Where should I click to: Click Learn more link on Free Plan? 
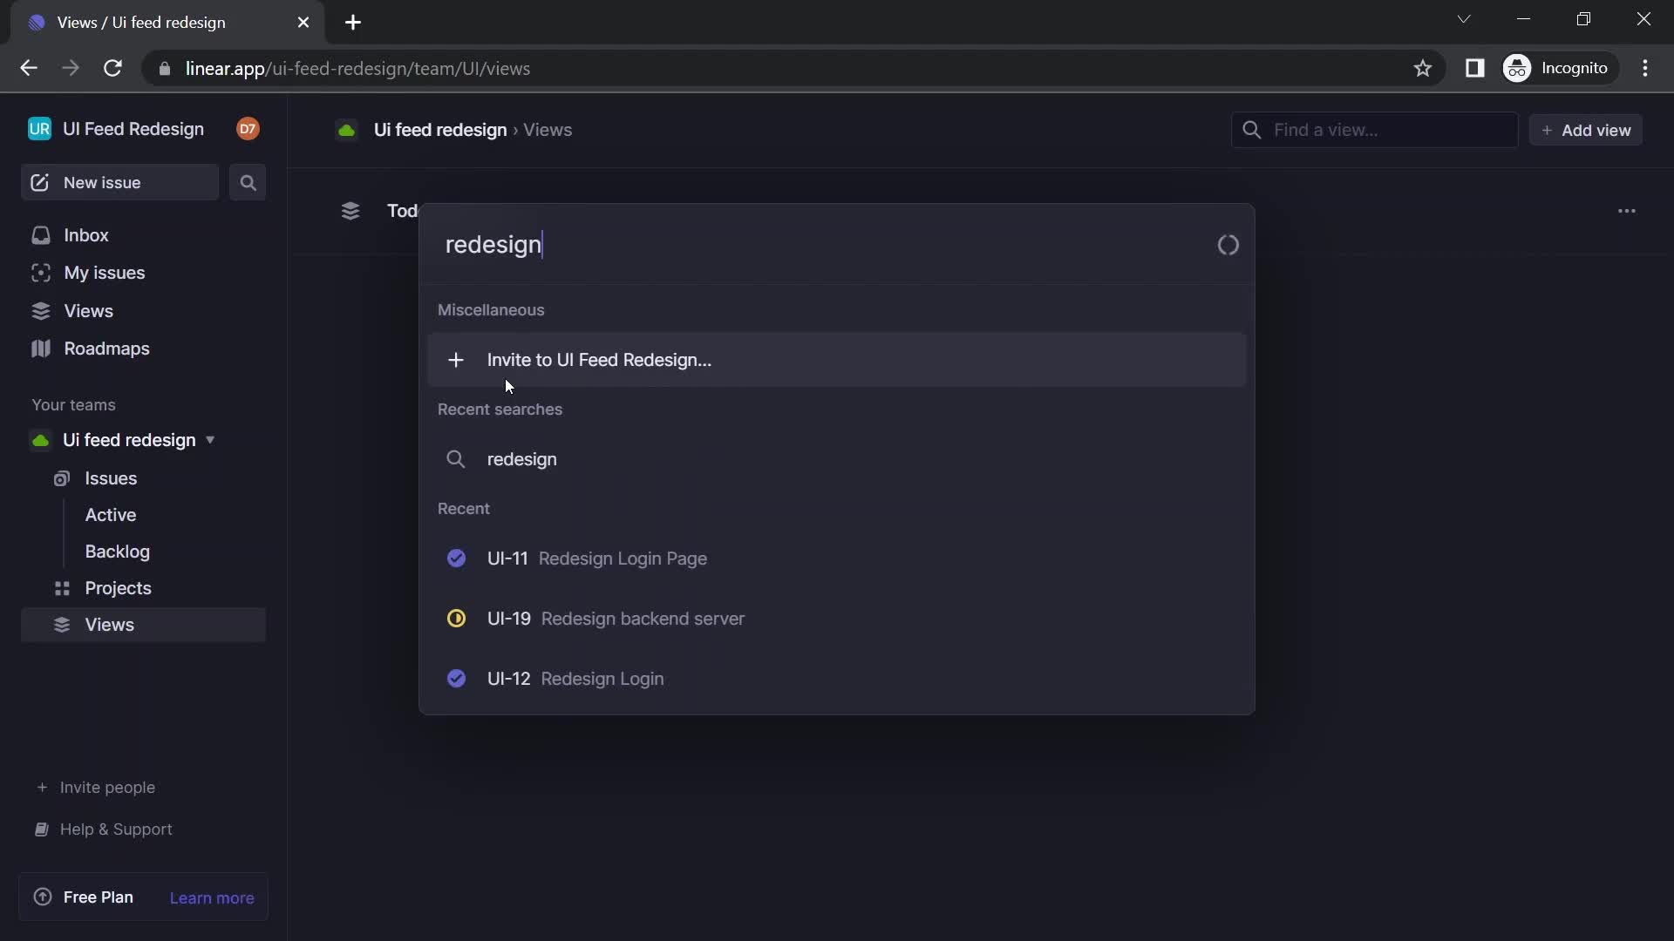click(x=212, y=897)
